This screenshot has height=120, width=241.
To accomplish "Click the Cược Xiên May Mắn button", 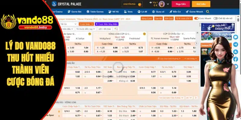I will [107, 24].
